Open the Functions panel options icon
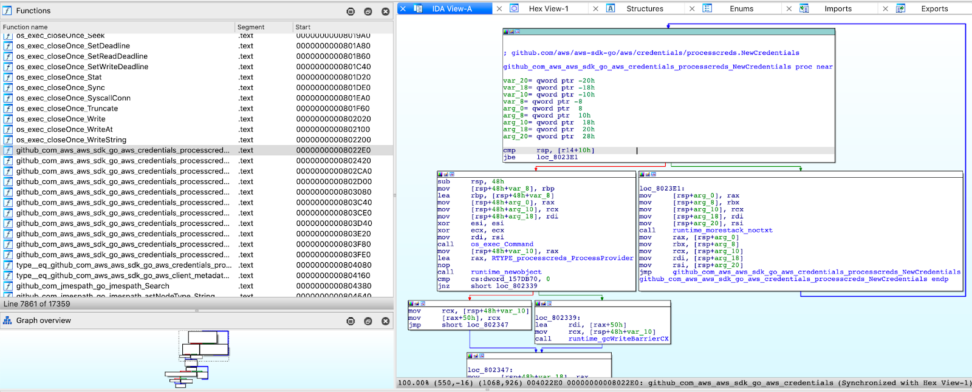 (351, 12)
